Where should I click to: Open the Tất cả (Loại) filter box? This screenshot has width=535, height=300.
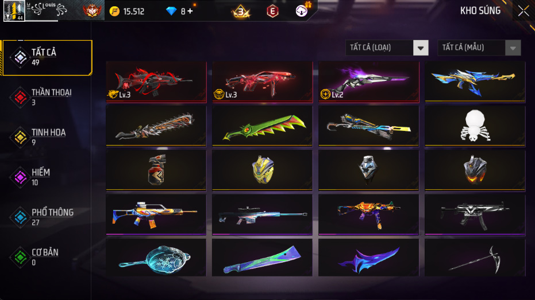(x=387, y=48)
